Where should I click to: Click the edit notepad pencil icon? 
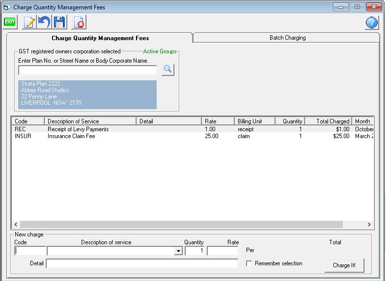click(x=29, y=22)
